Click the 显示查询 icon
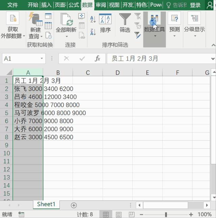The image size is (216, 218). point(48,16)
